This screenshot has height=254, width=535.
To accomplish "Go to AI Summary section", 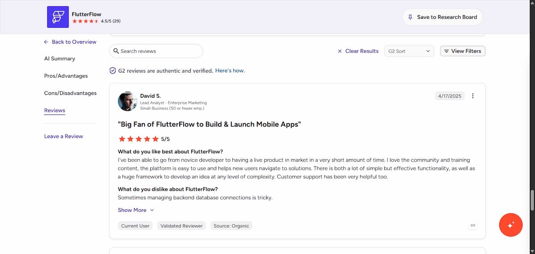I will click(x=60, y=59).
